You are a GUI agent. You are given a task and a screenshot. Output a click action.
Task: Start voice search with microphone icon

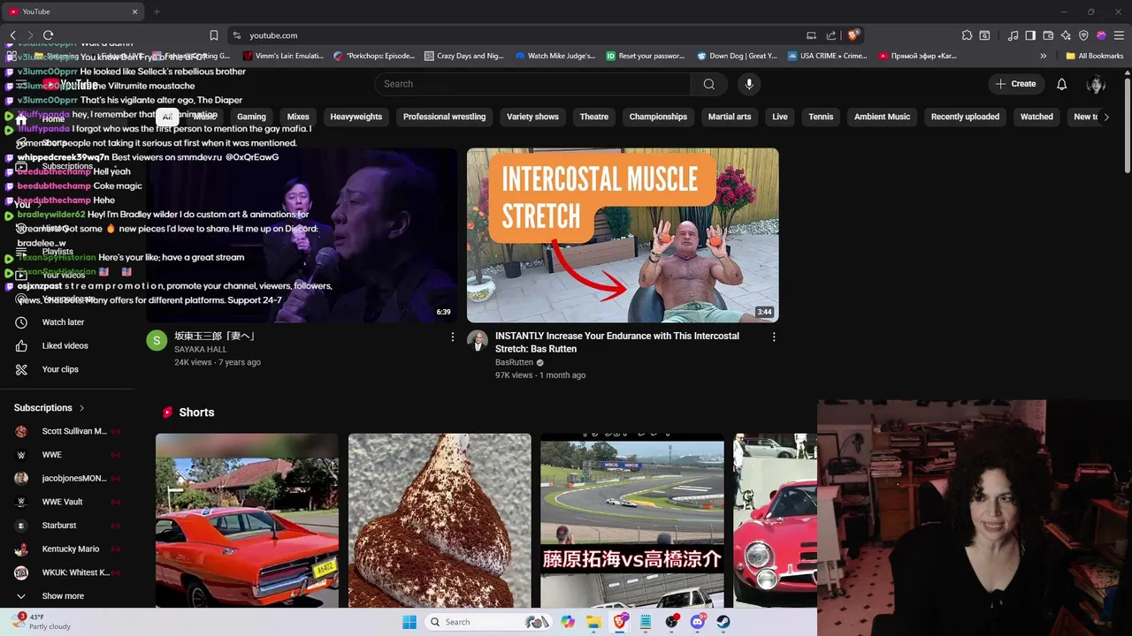pyautogui.click(x=749, y=84)
